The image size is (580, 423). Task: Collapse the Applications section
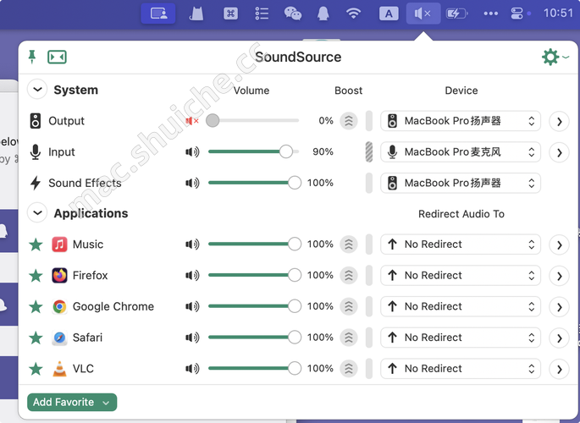36,213
